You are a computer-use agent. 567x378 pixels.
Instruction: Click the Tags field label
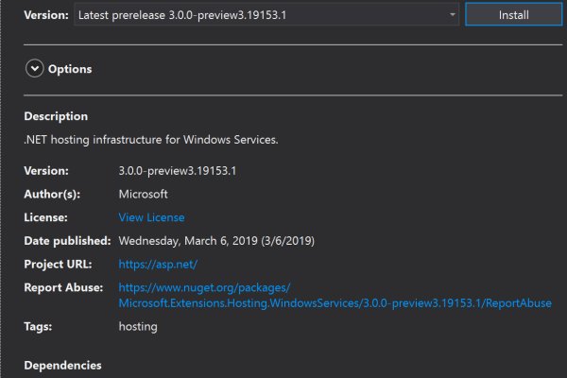tap(40, 326)
